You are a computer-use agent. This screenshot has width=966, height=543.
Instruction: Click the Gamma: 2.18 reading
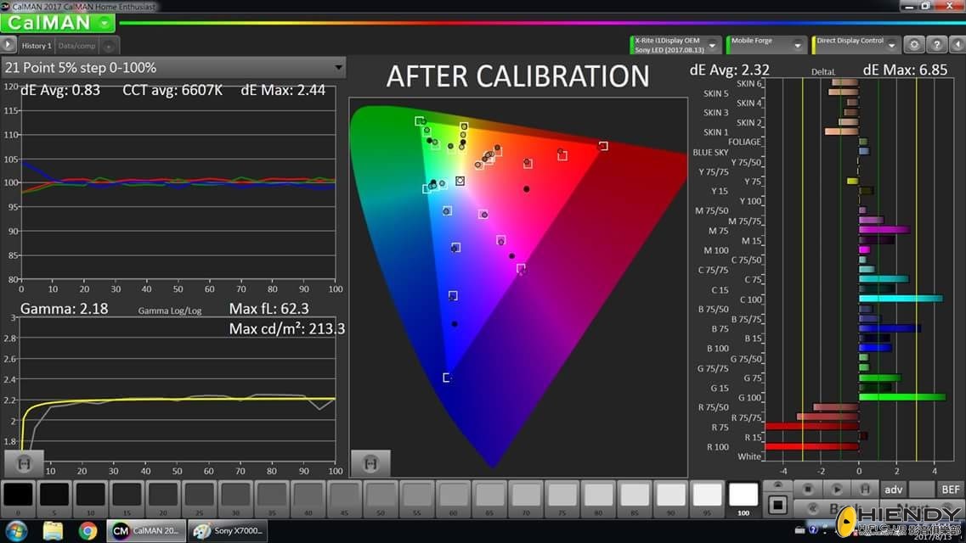coord(64,309)
